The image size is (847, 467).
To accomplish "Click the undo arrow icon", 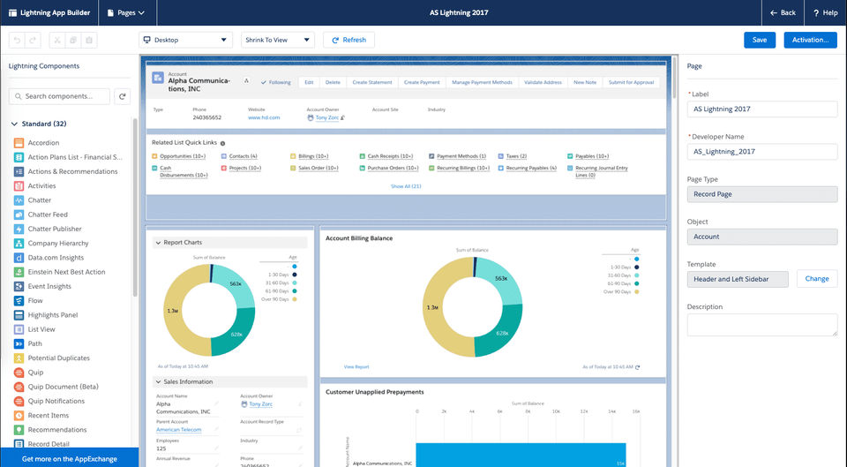I will pyautogui.click(x=18, y=40).
